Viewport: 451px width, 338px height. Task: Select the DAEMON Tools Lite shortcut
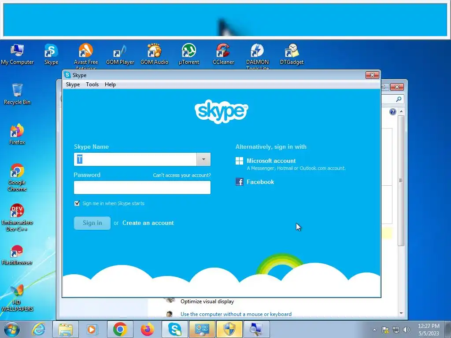click(257, 56)
